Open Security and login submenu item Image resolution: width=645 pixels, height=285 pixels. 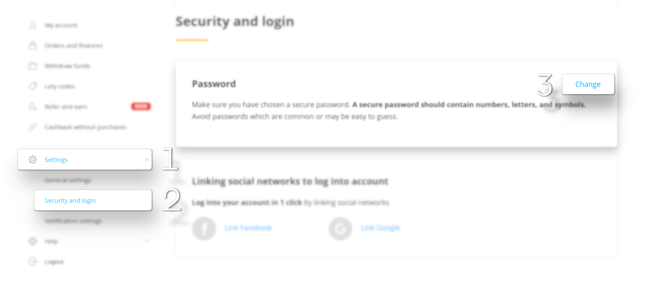93,200
